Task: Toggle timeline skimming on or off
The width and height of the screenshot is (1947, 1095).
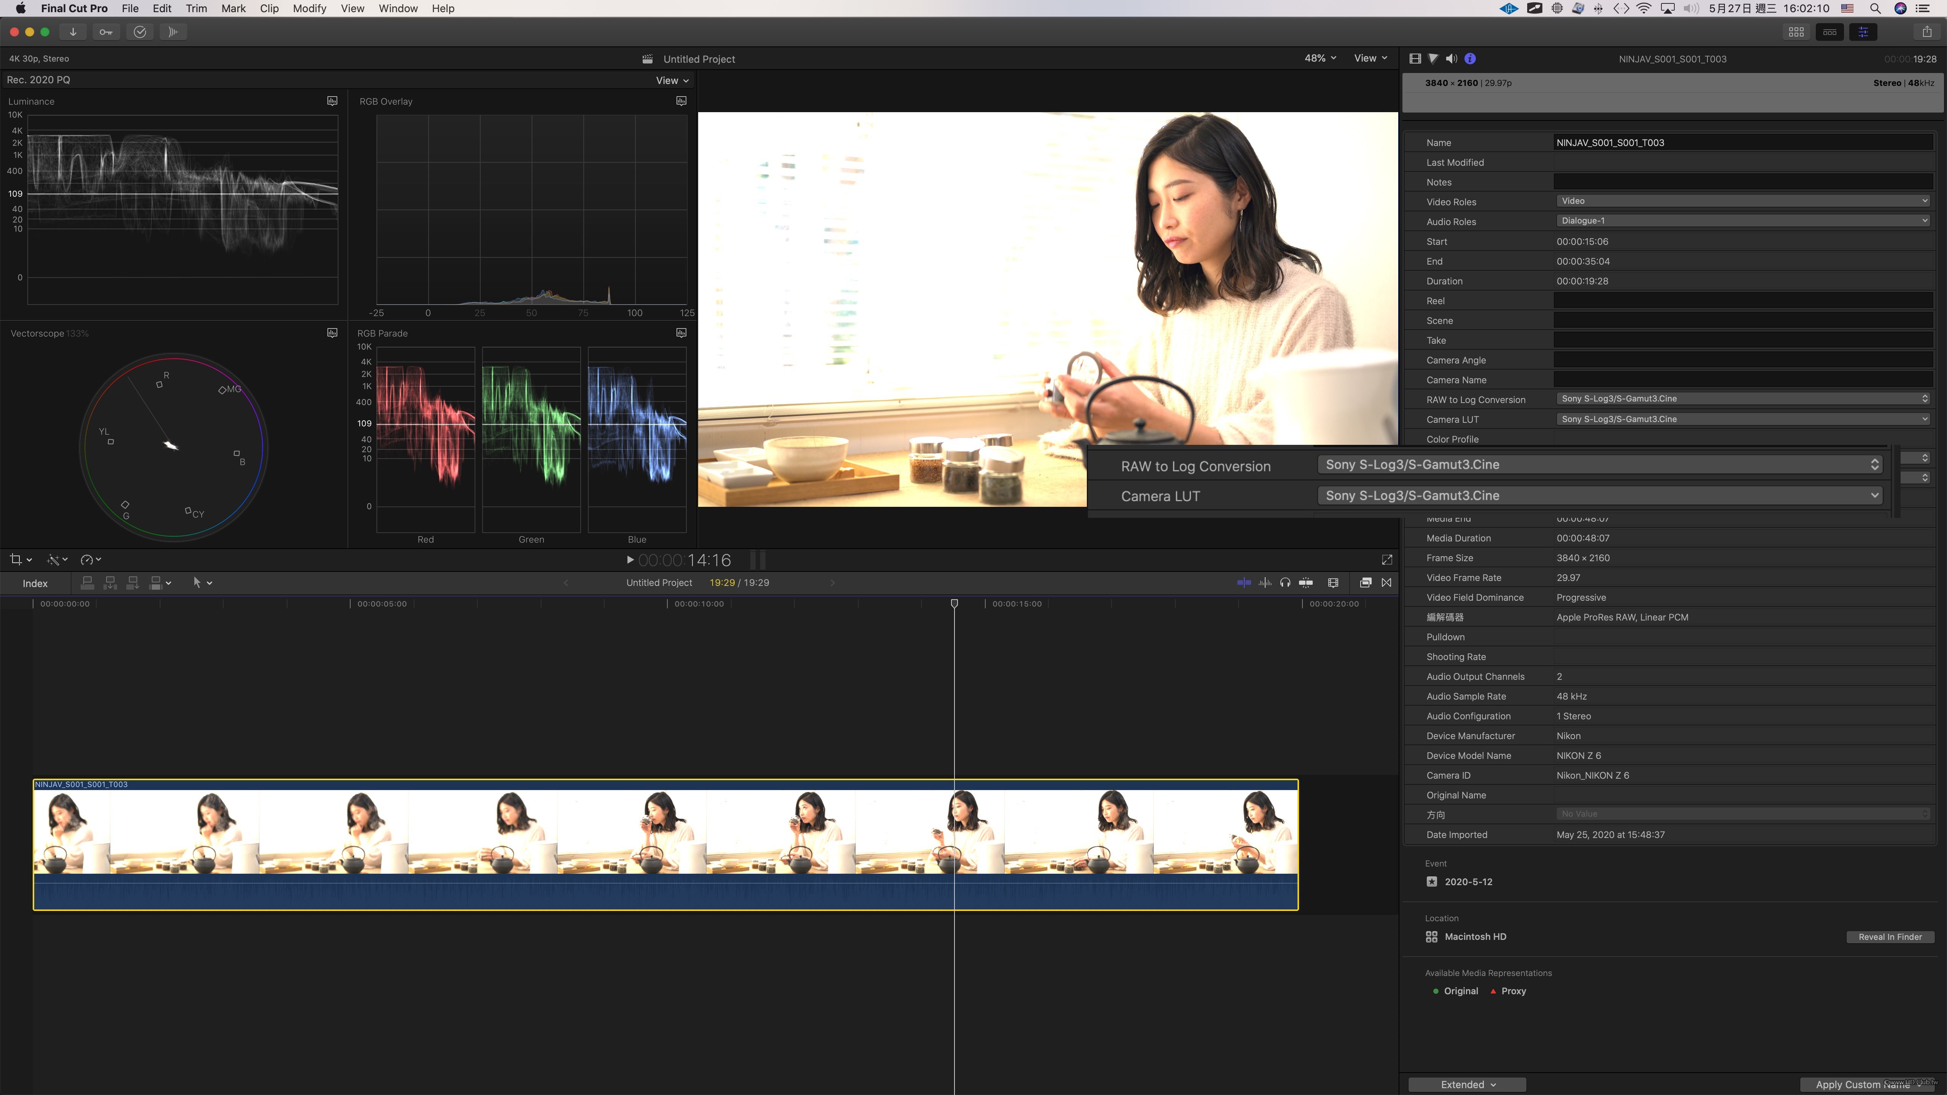Action: click(x=1243, y=582)
